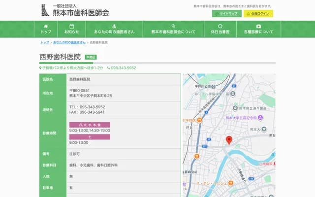Click the サイトマップ button
Screen dimensions: 315x197
227,13
